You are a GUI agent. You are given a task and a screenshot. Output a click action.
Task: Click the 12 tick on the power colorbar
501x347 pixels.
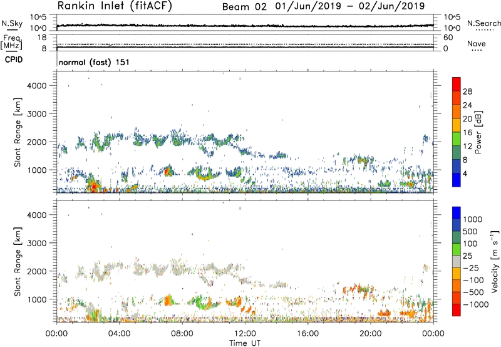point(467,147)
